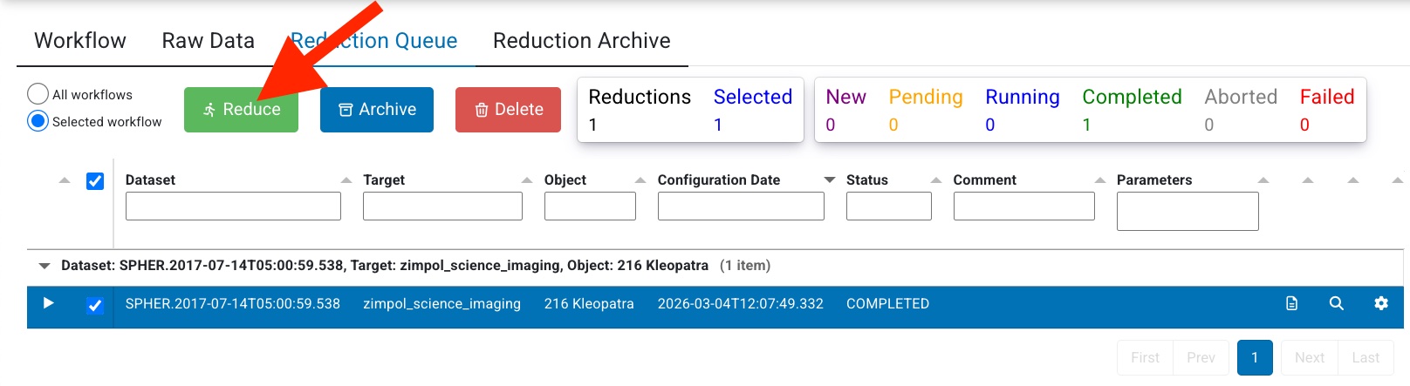Open the log document icon in row
This screenshot has height=386, width=1410.
pos(1292,303)
